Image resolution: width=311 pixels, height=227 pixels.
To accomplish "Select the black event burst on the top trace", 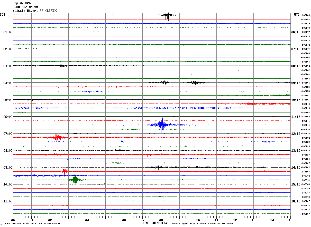I will [x=168, y=15].
